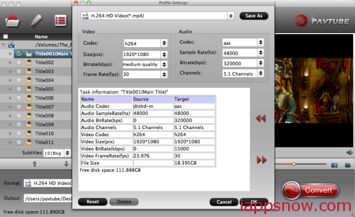Open the snapshot folder icon
The image size is (355, 217).
click(x=348, y=165)
